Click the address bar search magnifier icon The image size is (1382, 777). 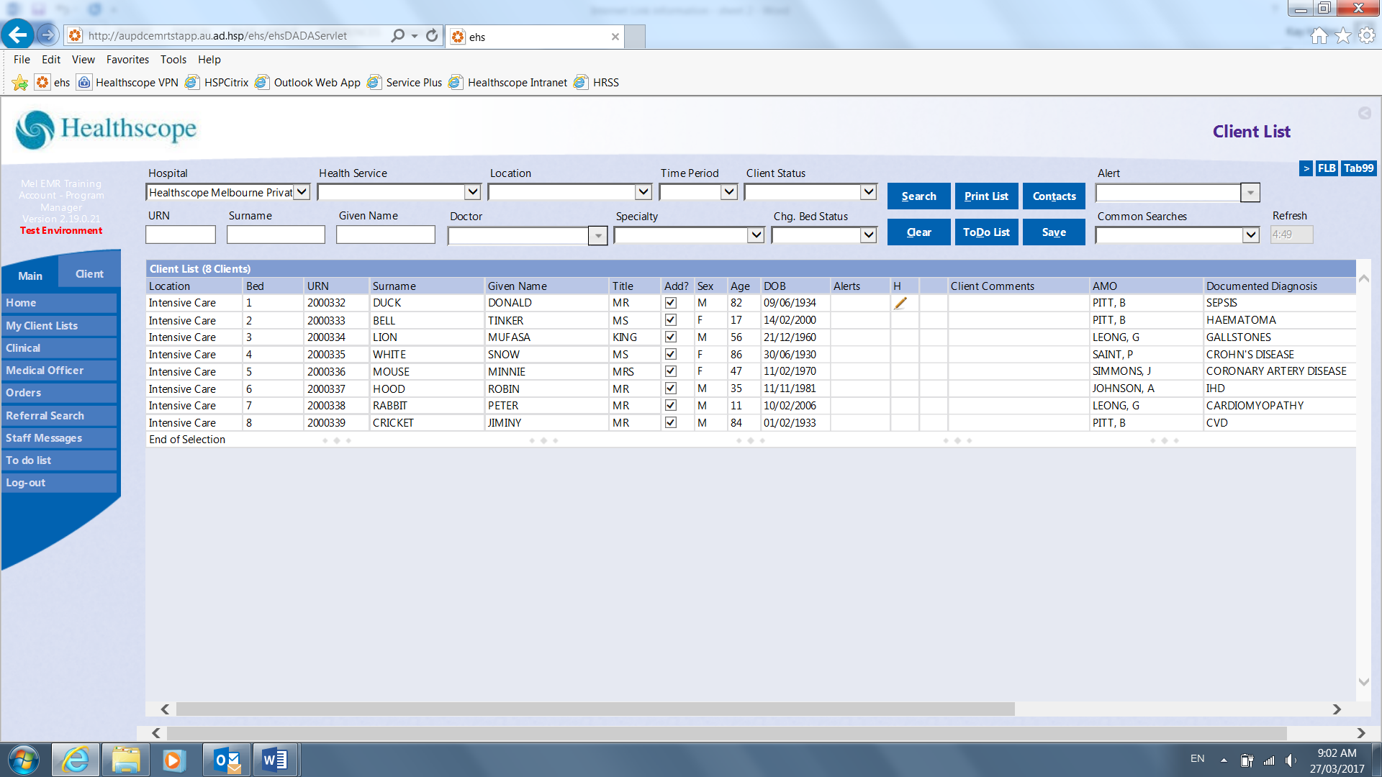[397, 35]
